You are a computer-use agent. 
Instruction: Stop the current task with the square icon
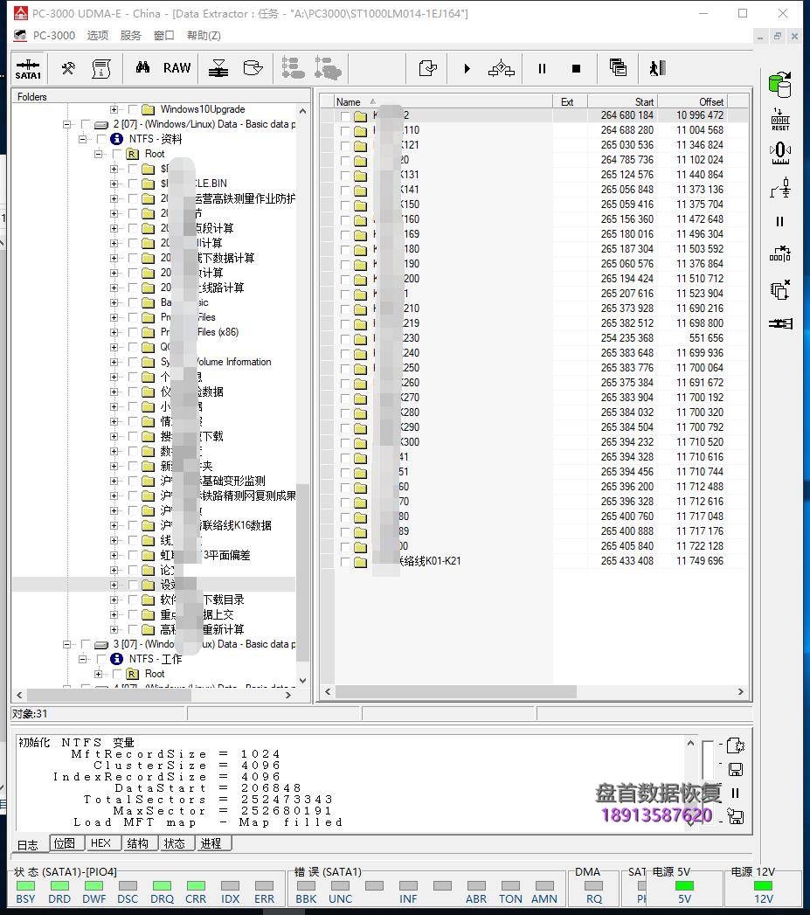pos(575,68)
